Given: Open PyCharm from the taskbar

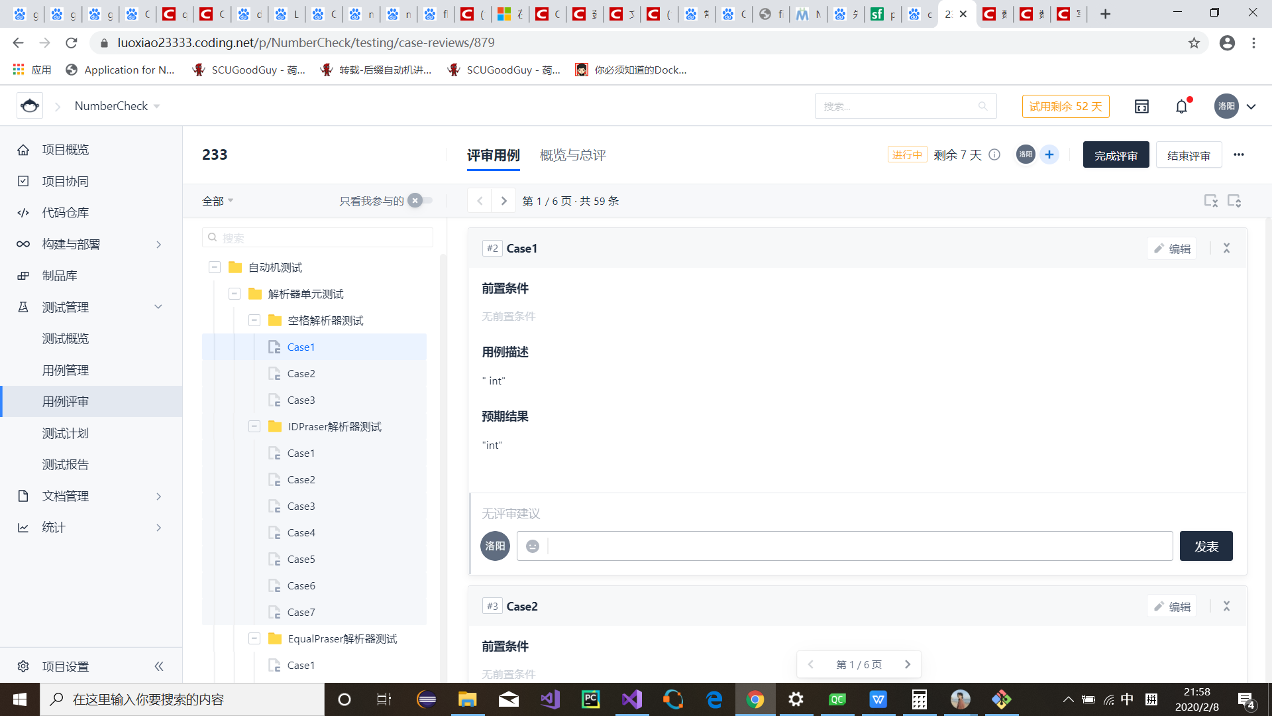Looking at the screenshot, I should [x=590, y=699].
